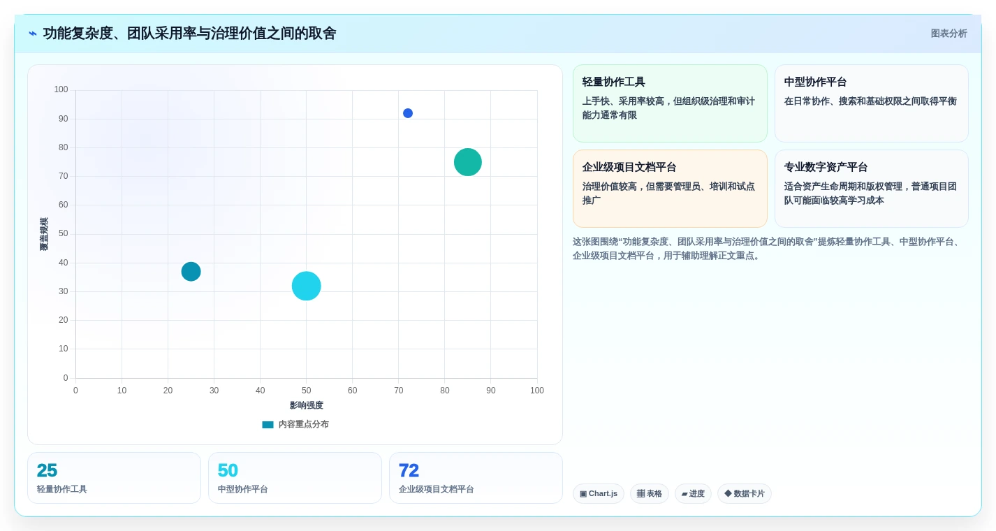Click the 表格 tag chip
This screenshot has width=996, height=531.
650,494
